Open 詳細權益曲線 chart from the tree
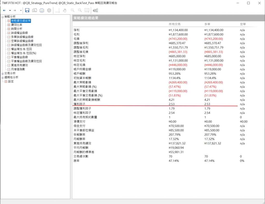Viewport: 265px width, 204px height. 19,33
